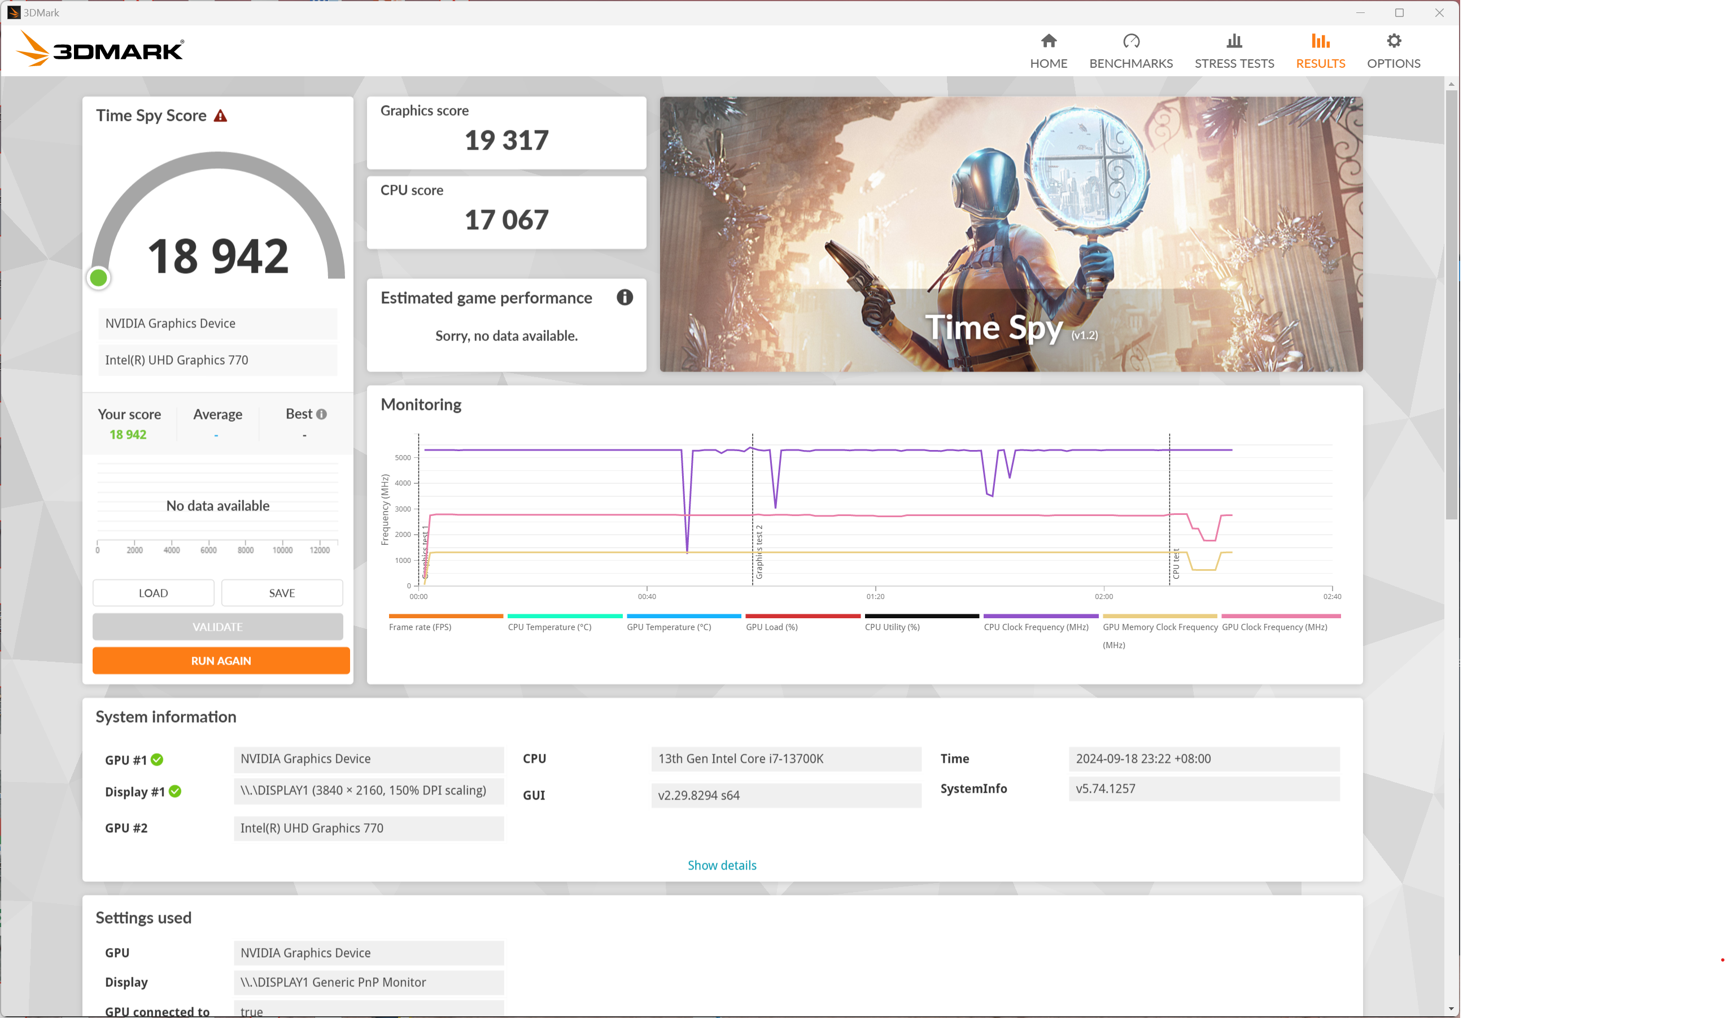This screenshot has height=1018, width=1725.
Task: Click the 13th Gen Intel Core i7-13700K field
Action: (x=786, y=759)
